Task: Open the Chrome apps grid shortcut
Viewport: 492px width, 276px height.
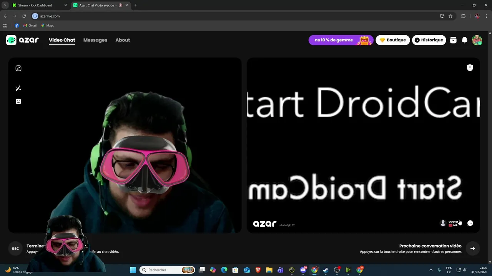Action: coord(5,26)
